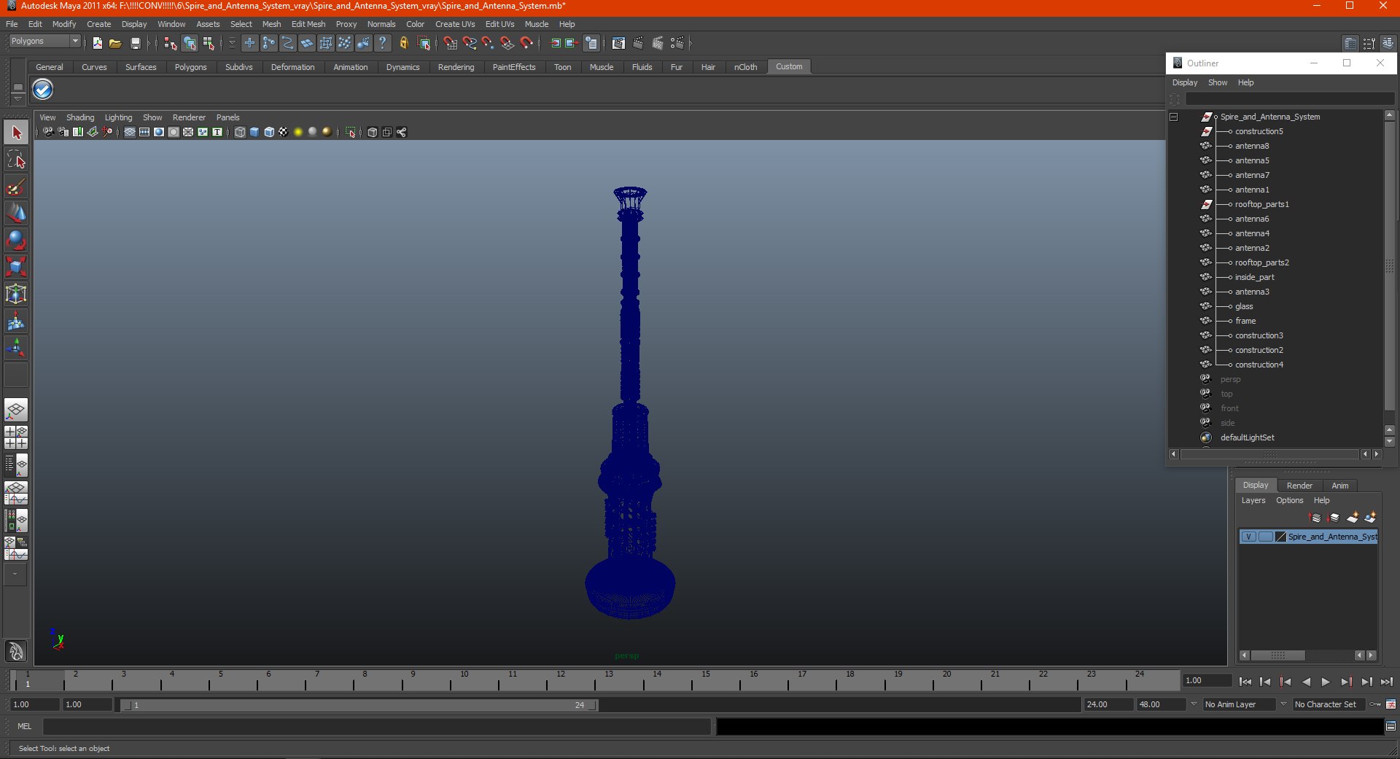Open the Script Editor icon
Image resolution: width=1400 pixels, height=759 pixels.
[1391, 726]
